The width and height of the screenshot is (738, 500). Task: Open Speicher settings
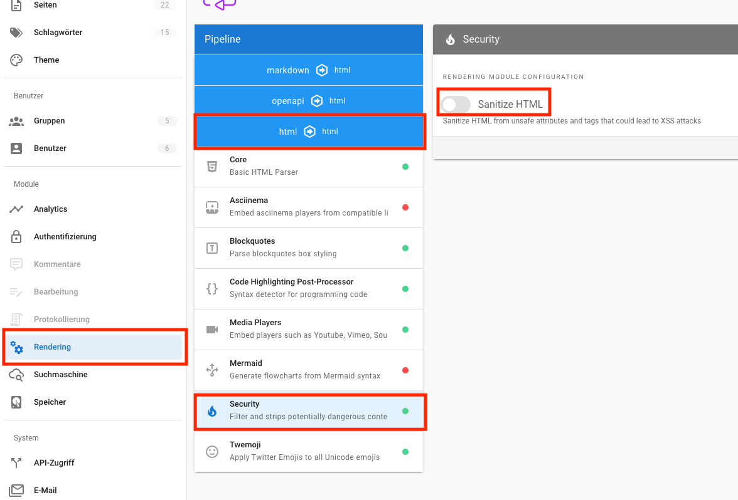pos(93,402)
